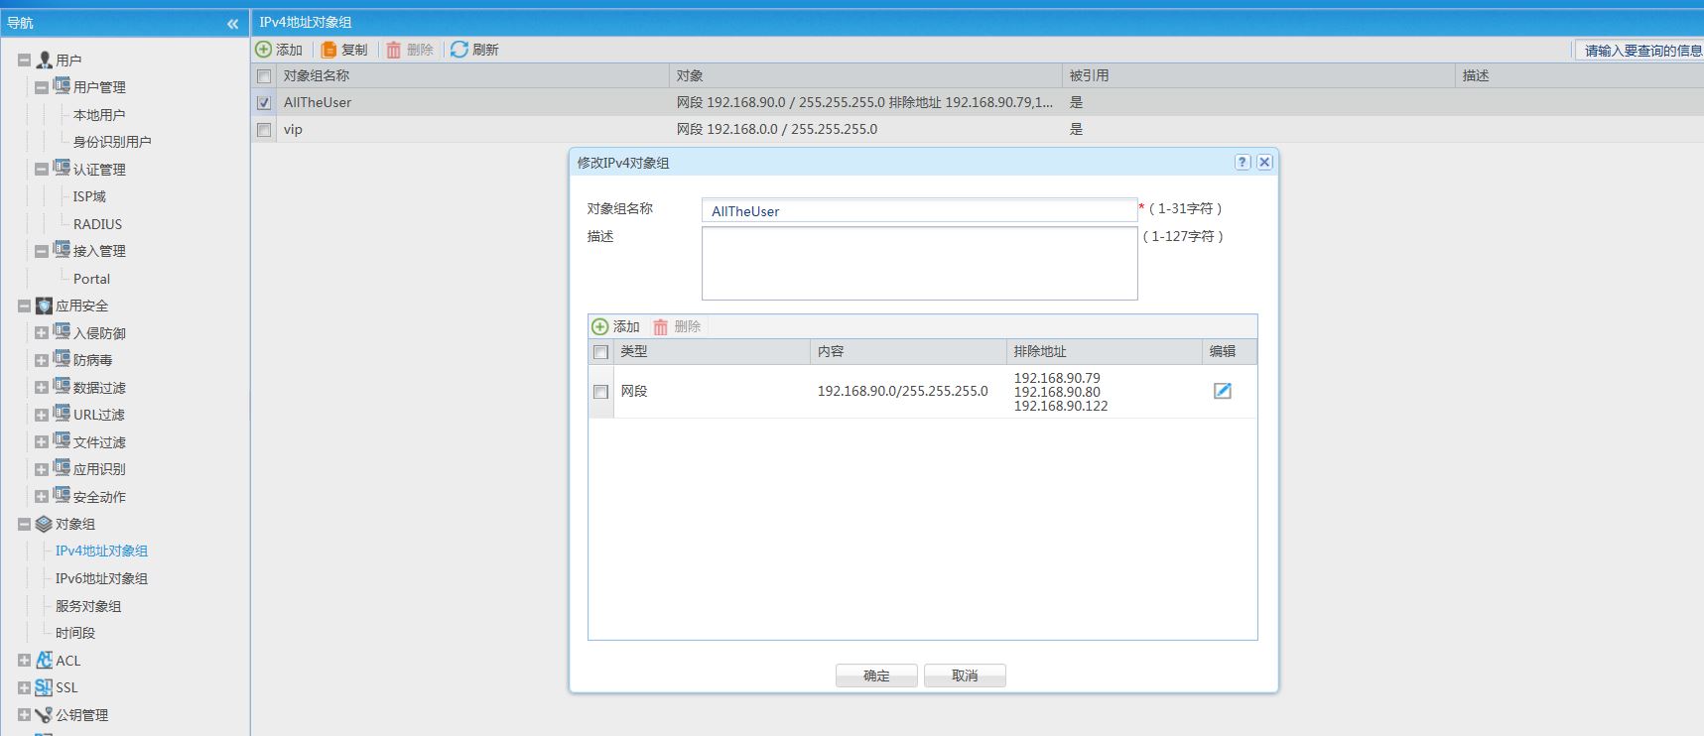Click the 用户 user icon in navigation
Viewport: 1704px width, 736px height.
44,60
